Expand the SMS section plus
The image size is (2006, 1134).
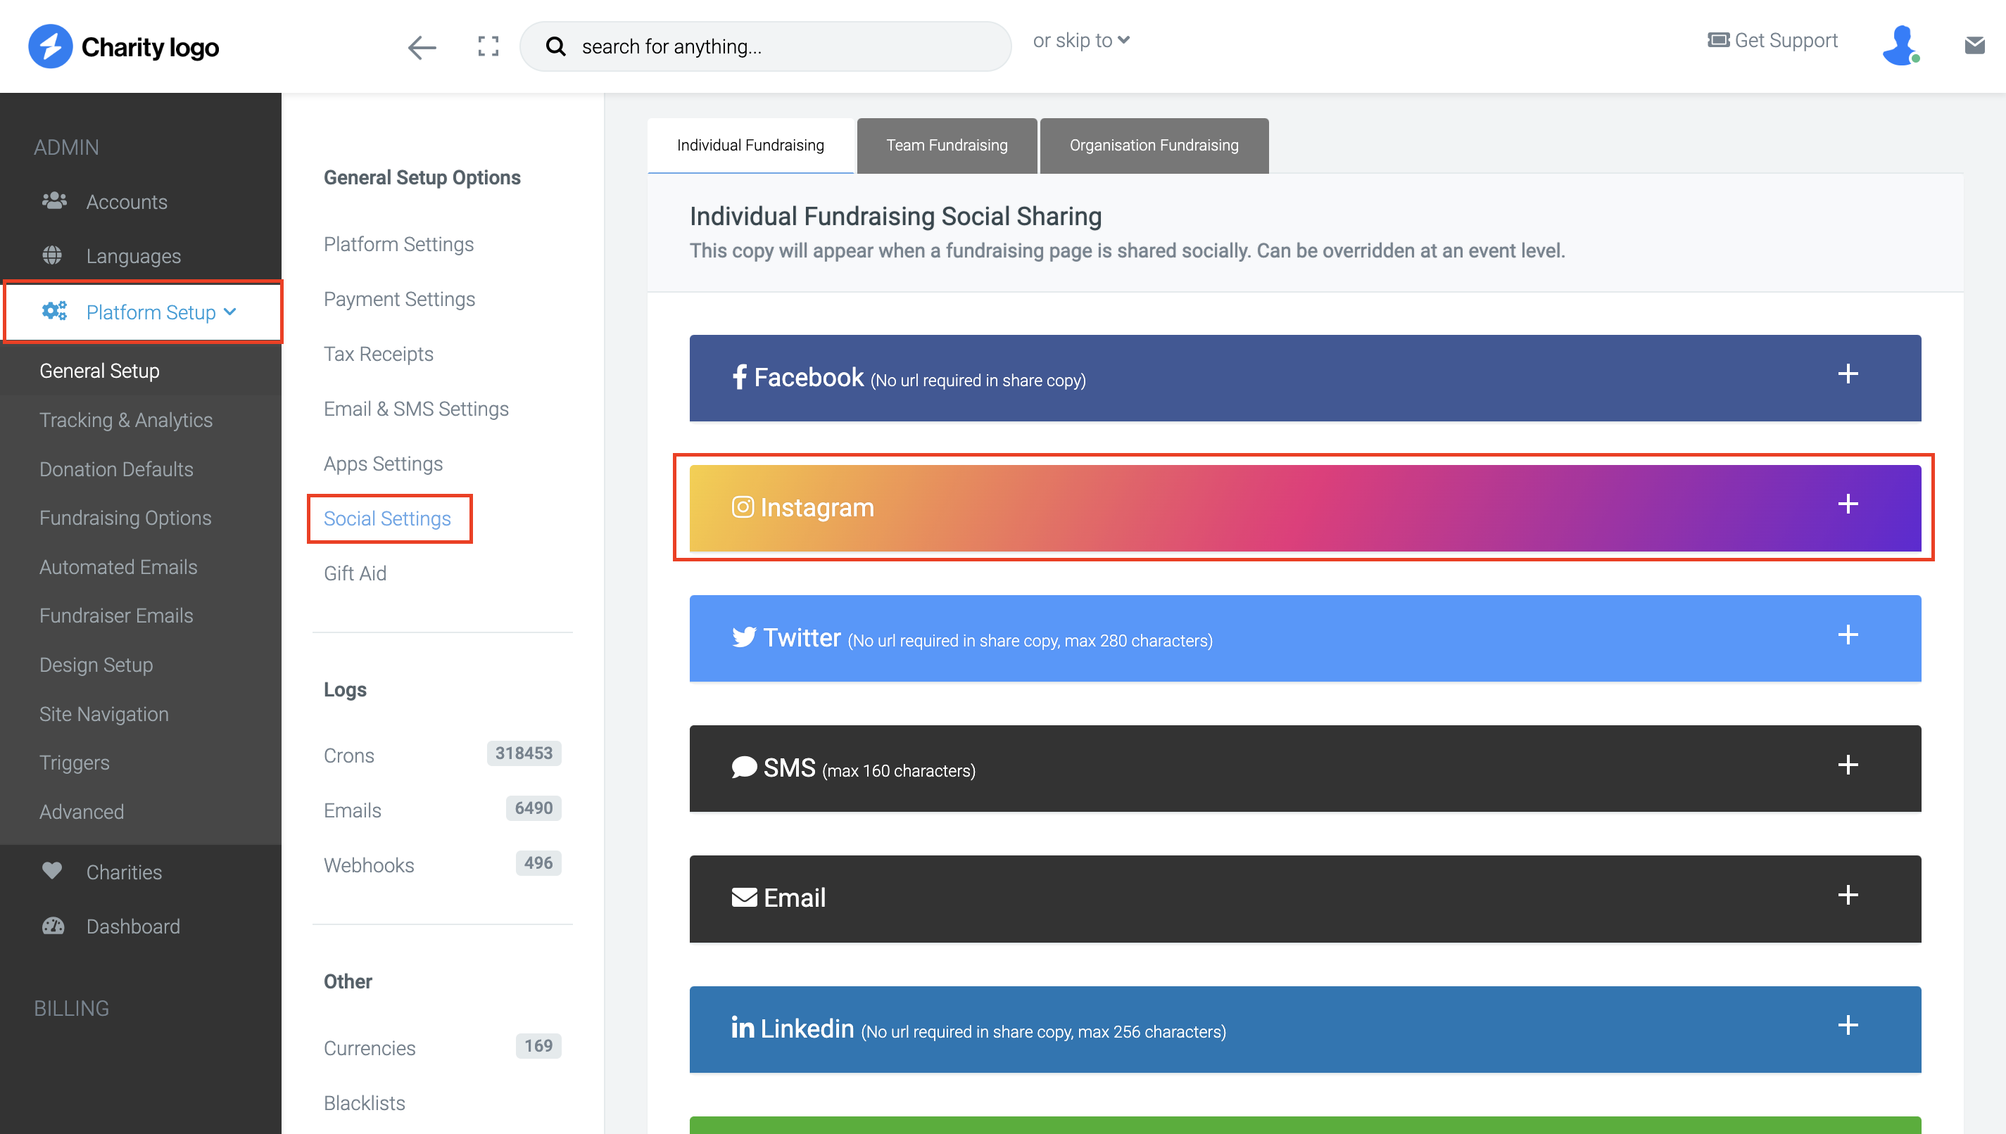[1847, 765]
